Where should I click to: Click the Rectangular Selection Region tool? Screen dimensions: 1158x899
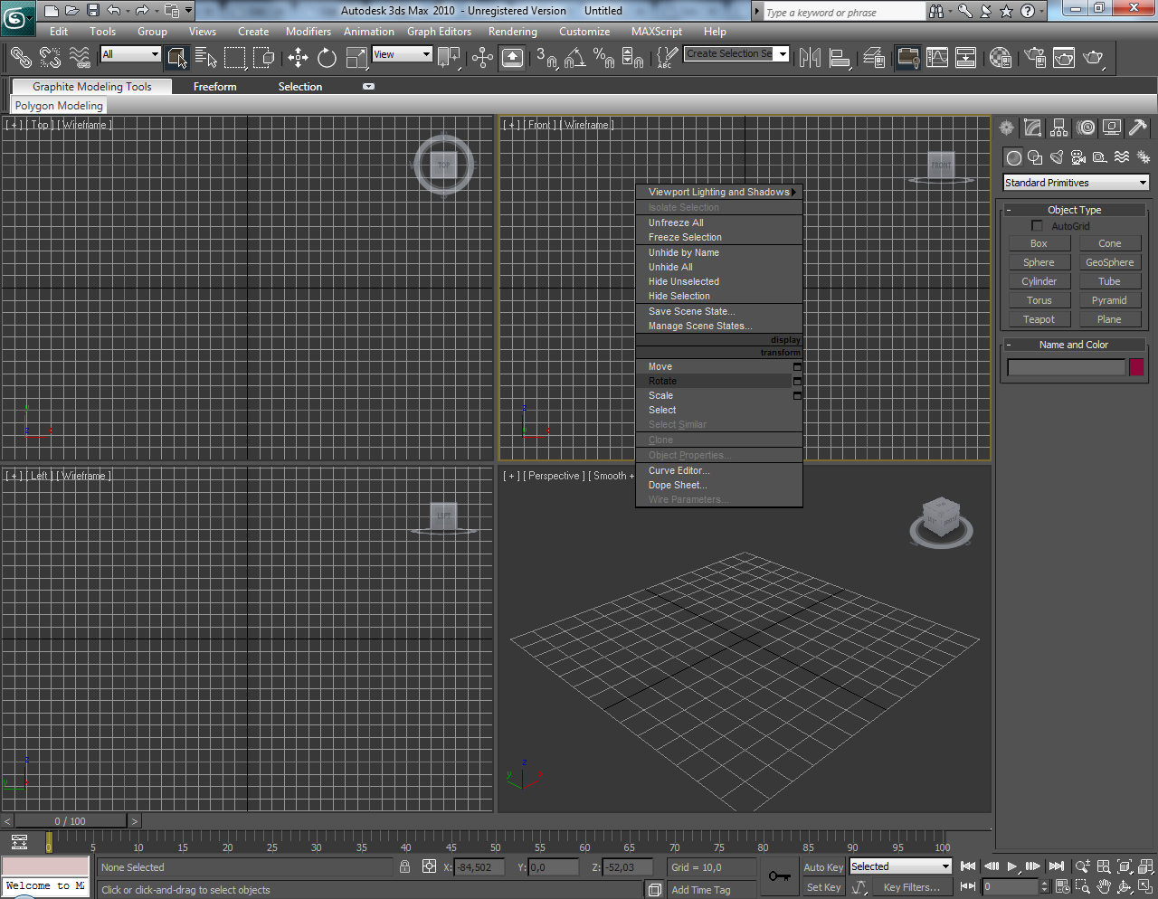point(235,58)
